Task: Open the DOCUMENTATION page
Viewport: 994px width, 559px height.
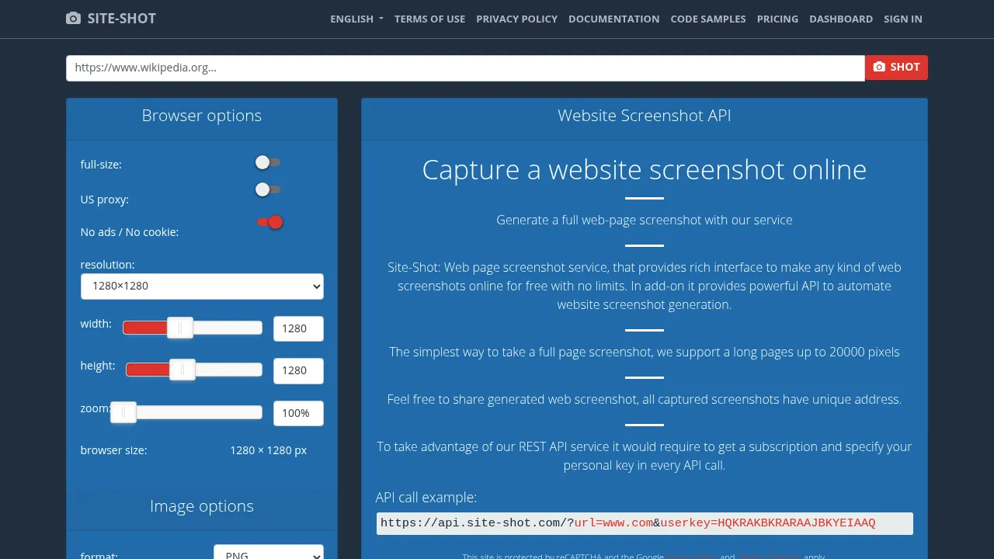Action: pyautogui.click(x=613, y=19)
